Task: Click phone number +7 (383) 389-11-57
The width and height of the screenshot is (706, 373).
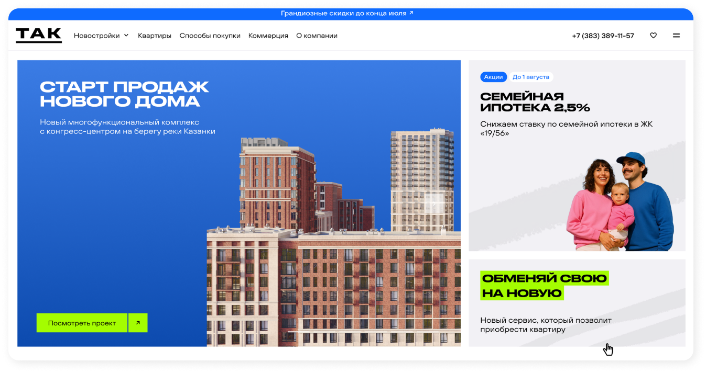Action: (603, 36)
